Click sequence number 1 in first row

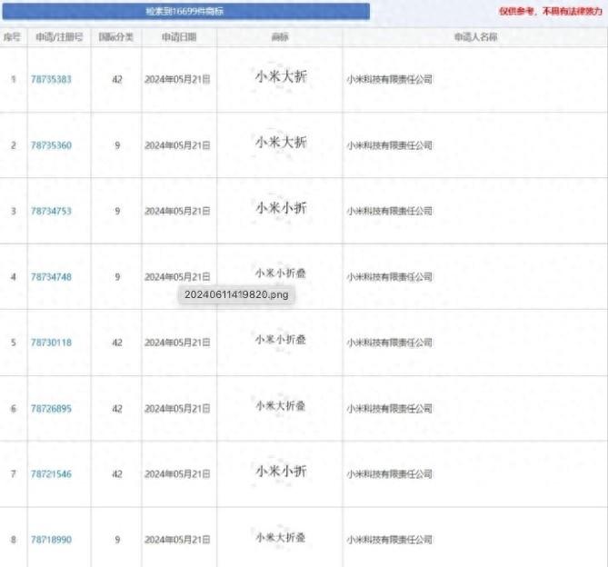pos(14,79)
